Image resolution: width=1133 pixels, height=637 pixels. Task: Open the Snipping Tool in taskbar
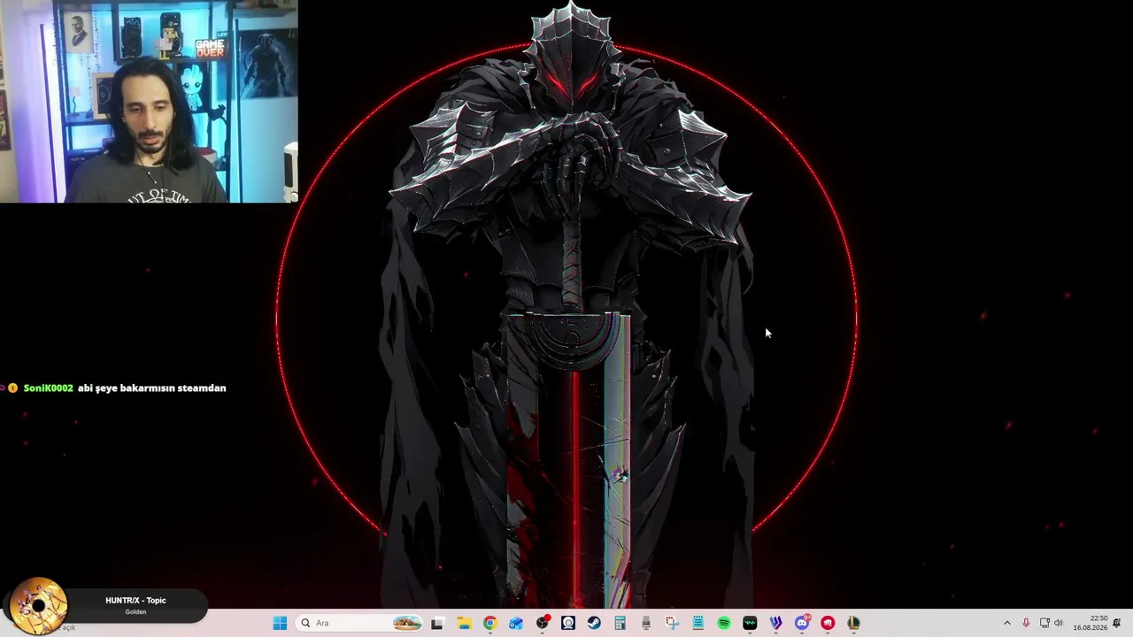click(x=672, y=623)
